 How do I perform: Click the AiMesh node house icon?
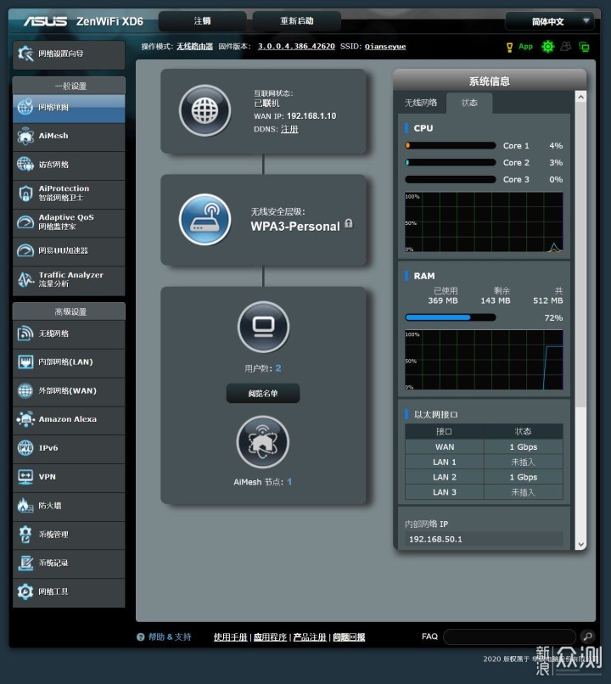[262, 442]
